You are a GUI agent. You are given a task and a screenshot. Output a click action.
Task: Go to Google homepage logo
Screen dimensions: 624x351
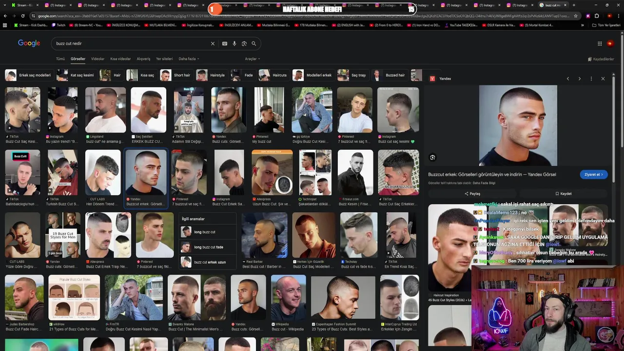pos(29,43)
